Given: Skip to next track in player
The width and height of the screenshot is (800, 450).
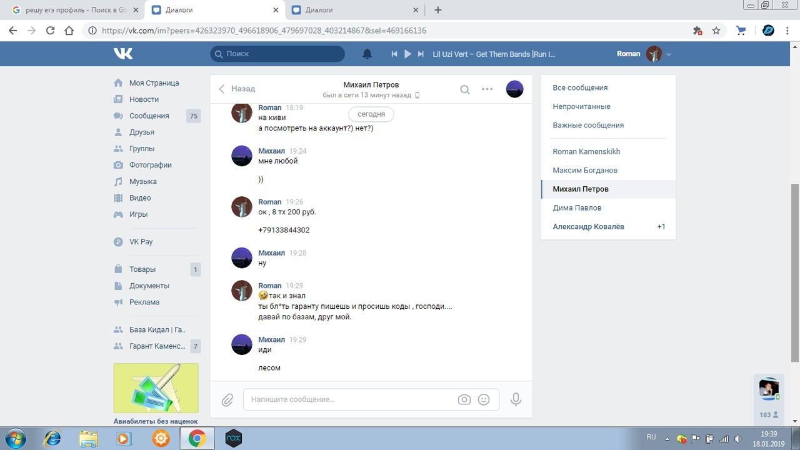Looking at the screenshot, I should (x=421, y=54).
